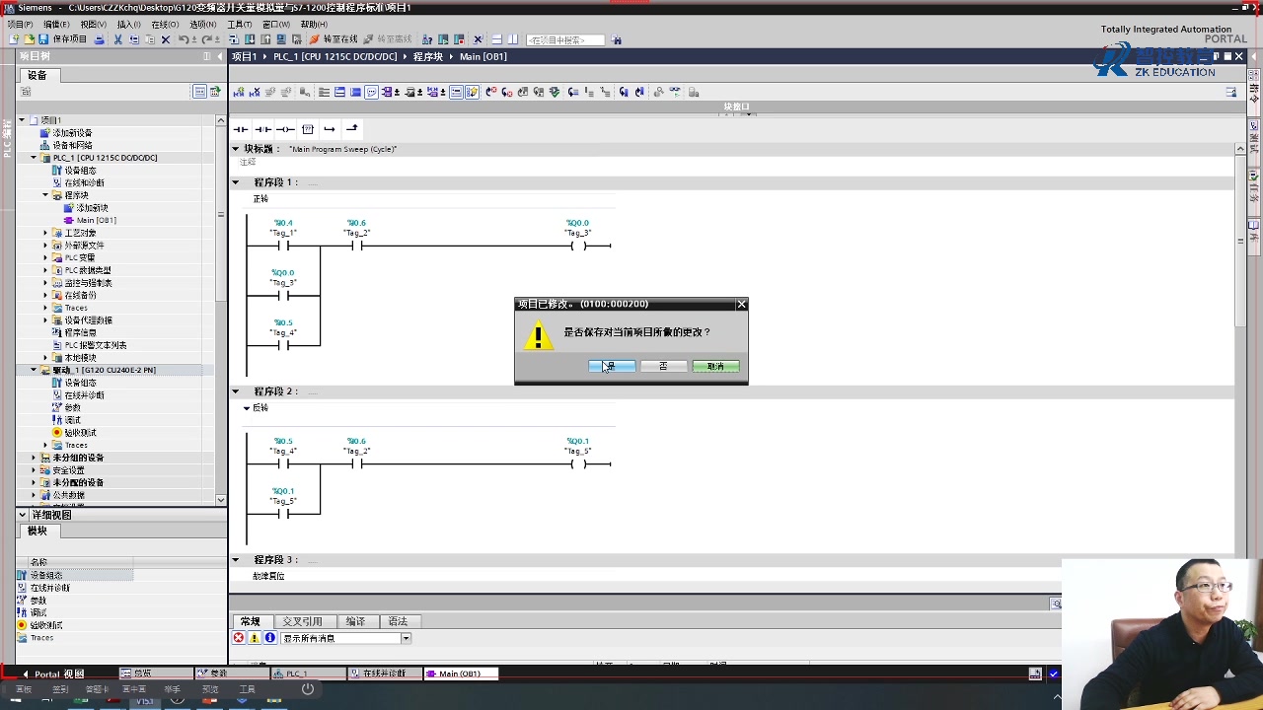Decline saving with the 否 button
This screenshot has height=710, width=1263.
coord(663,366)
